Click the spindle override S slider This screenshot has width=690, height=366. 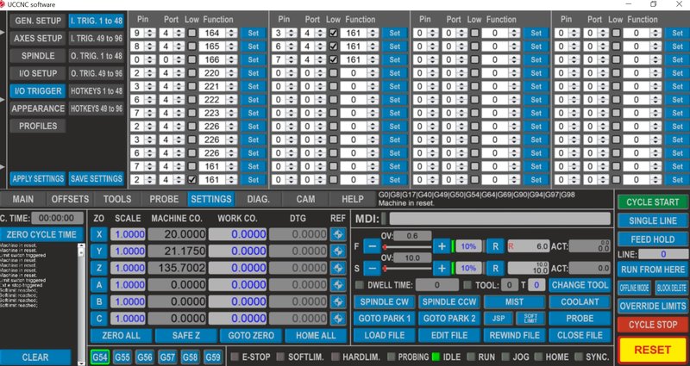pyautogui.click(x=407, y=268)
